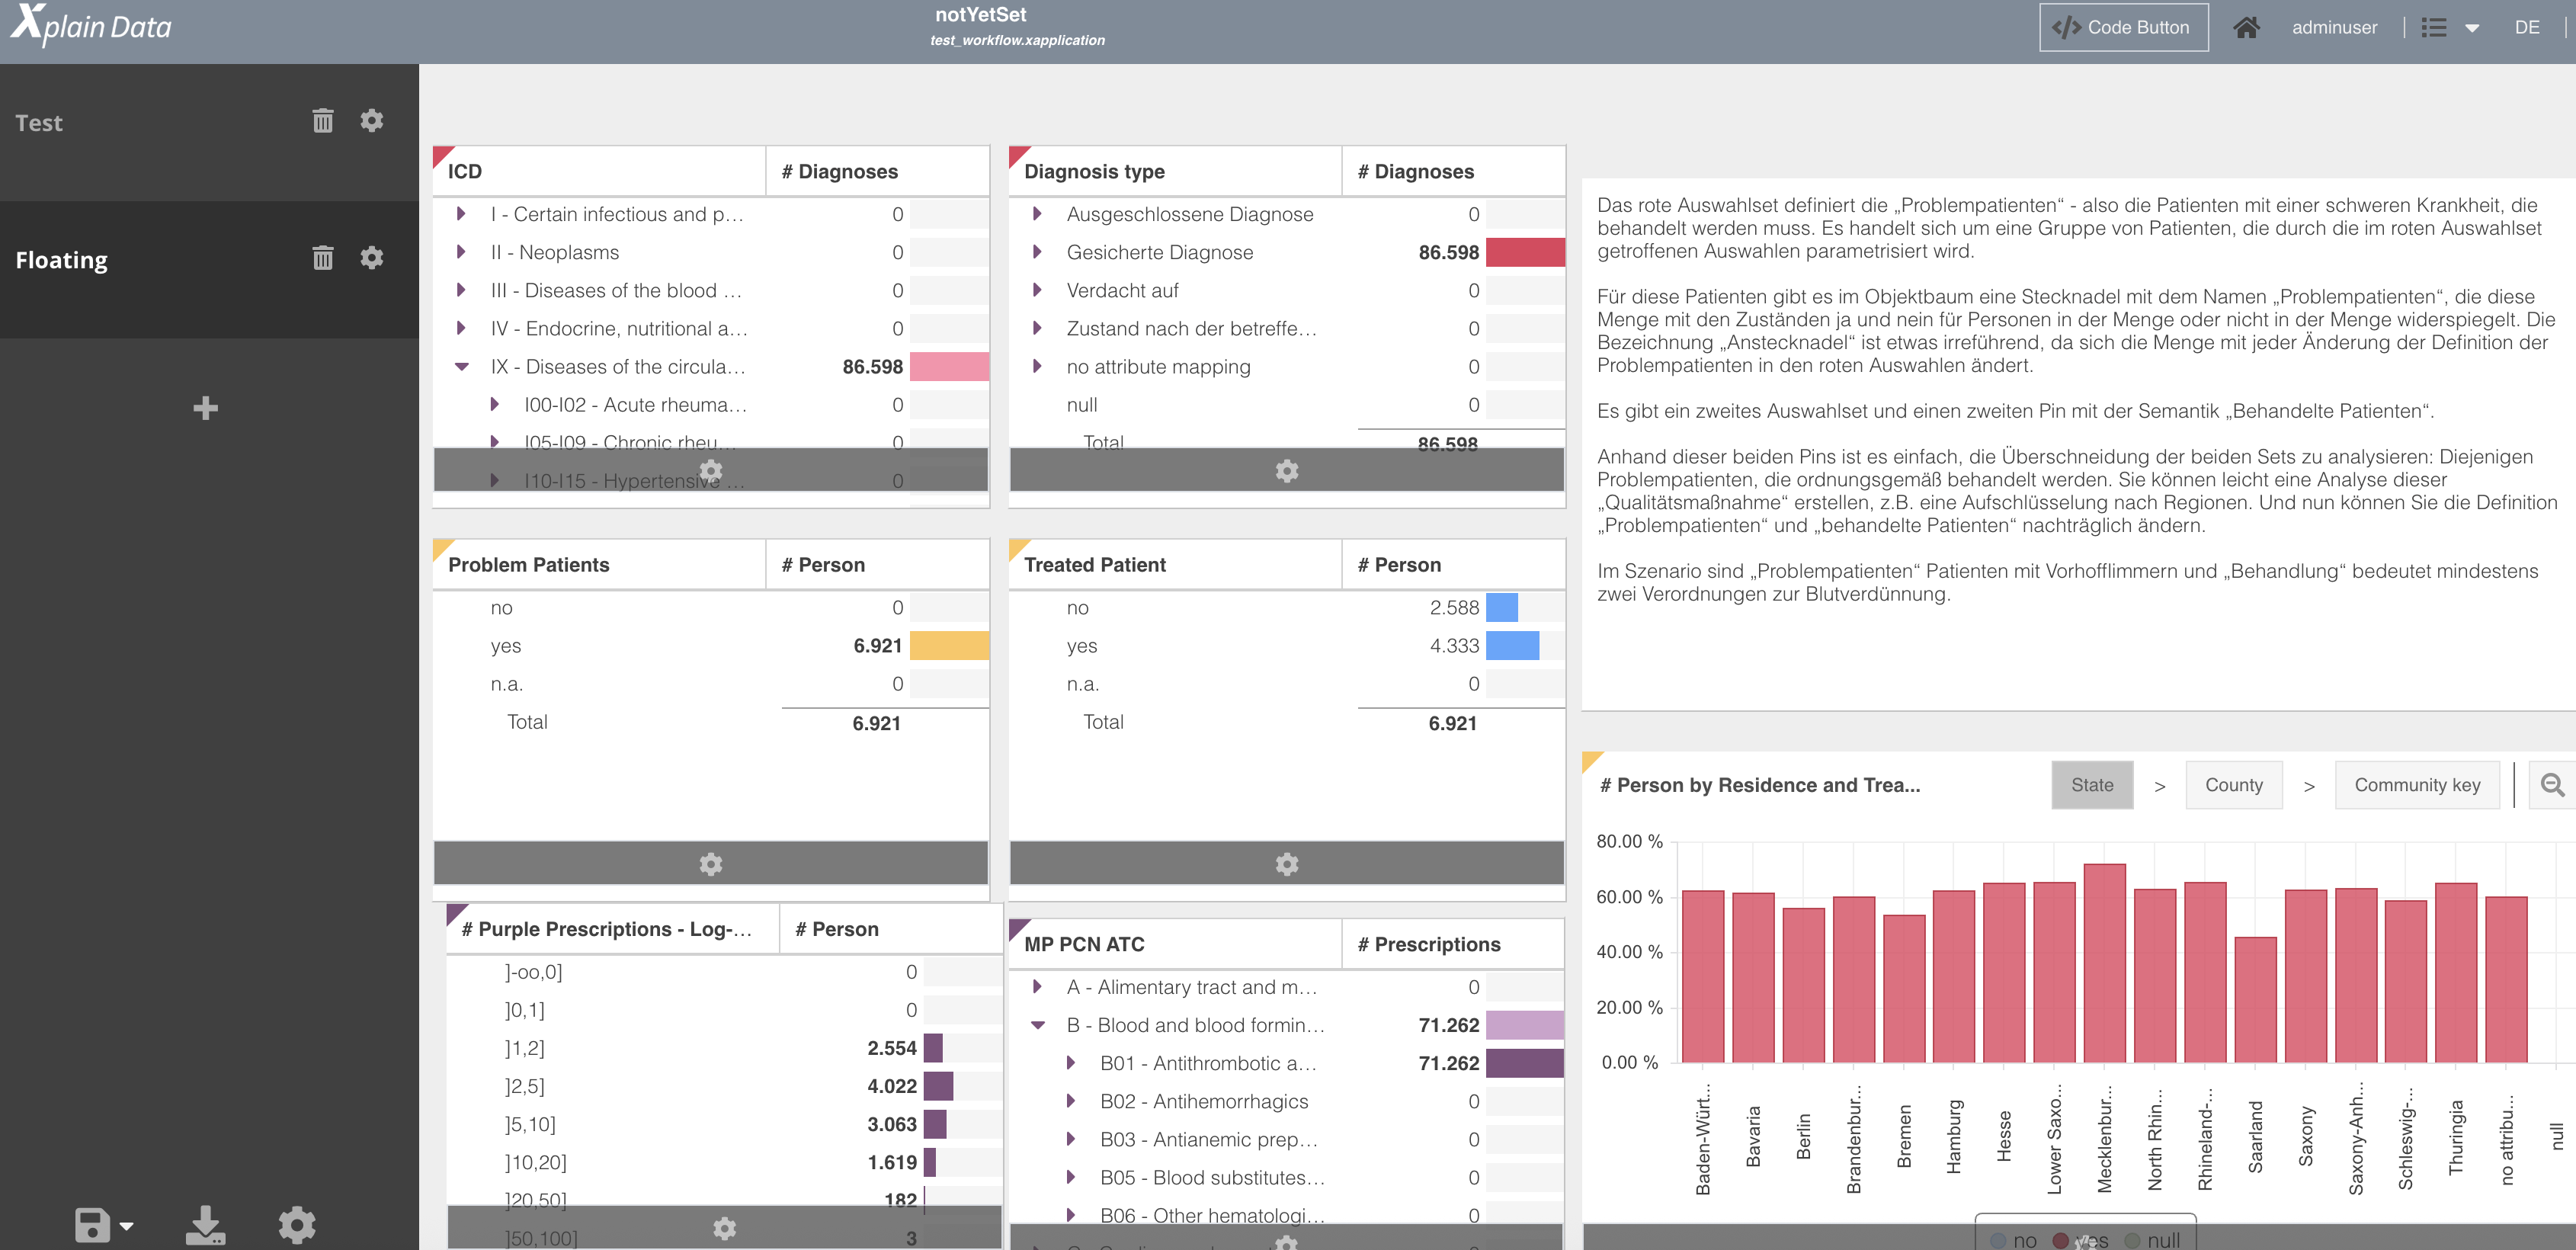Screen dimensions: 2576x1250
Task: Expand I00-I02 - Acute rheumatic node
Action: pyautogui.click(x=495, y=405)
